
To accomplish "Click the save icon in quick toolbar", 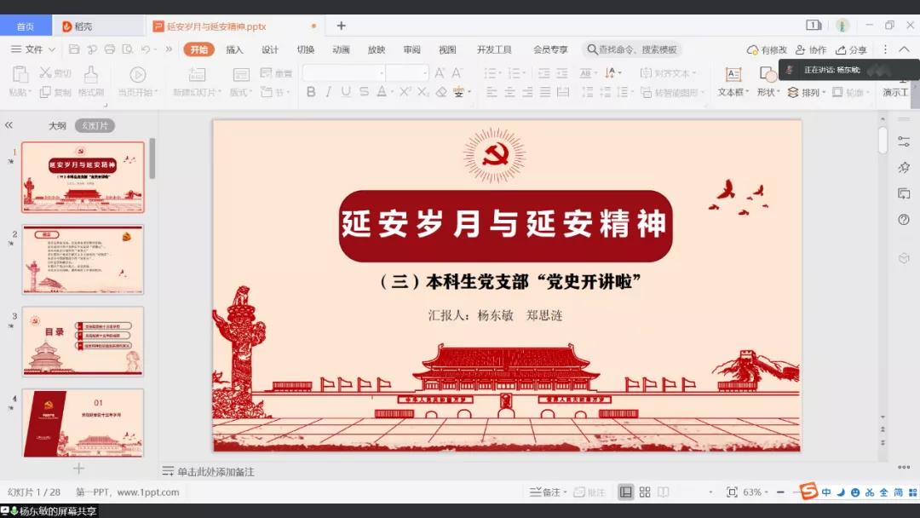I will (74, 49).
